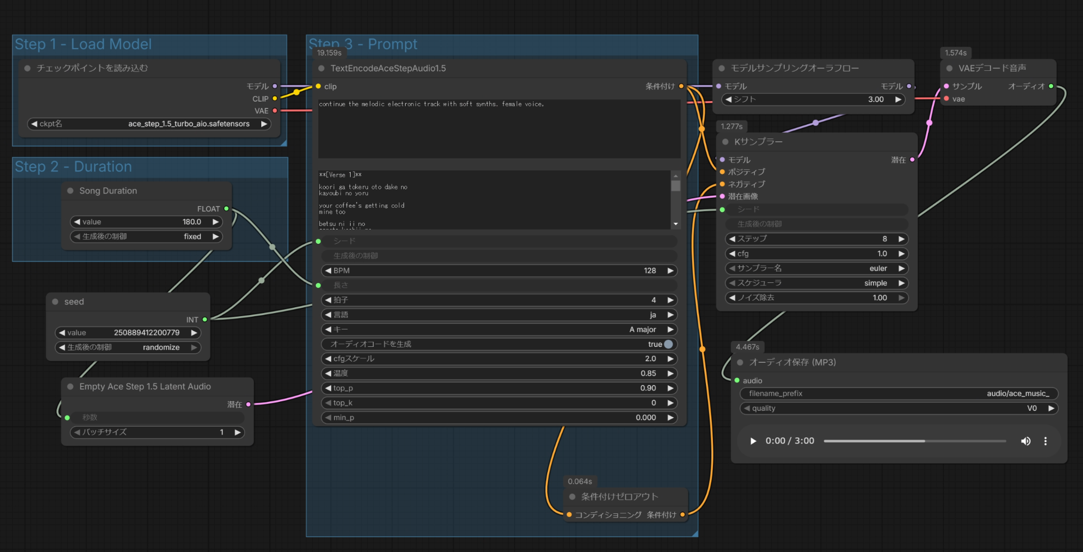1083x552 pixels.
Task: Collapse the Empty Ace Step 1.5 Latent Audio node
Action: click(x=70, y=387)
